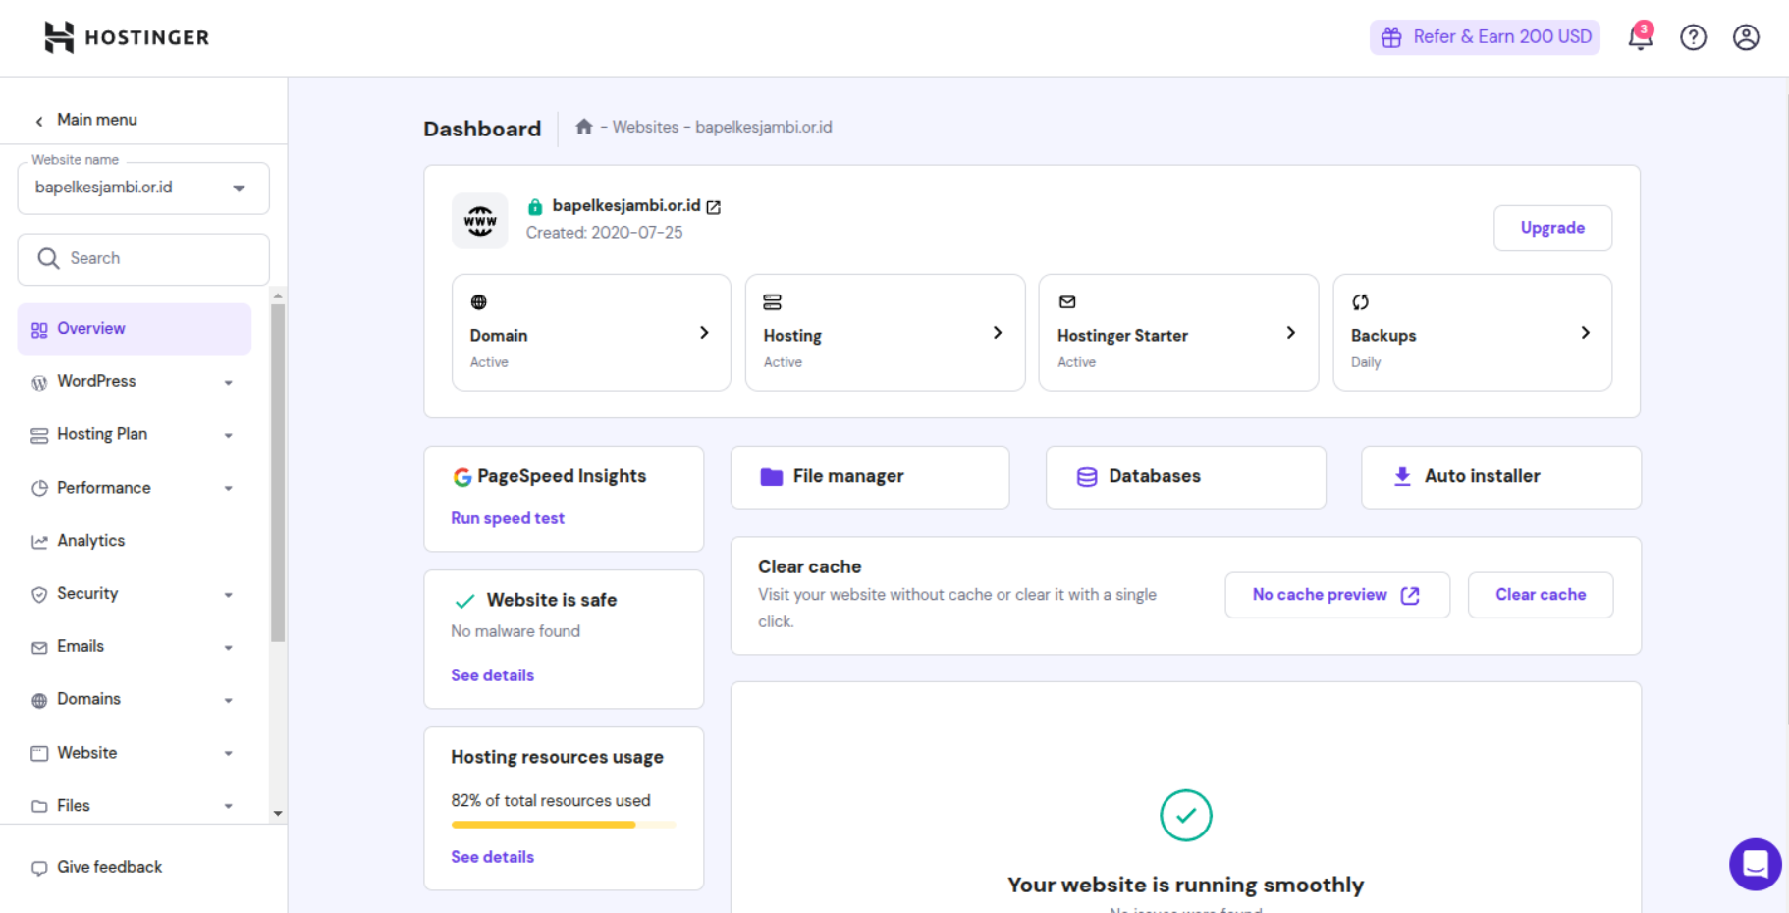Click Give feedback

click(97, 867)
